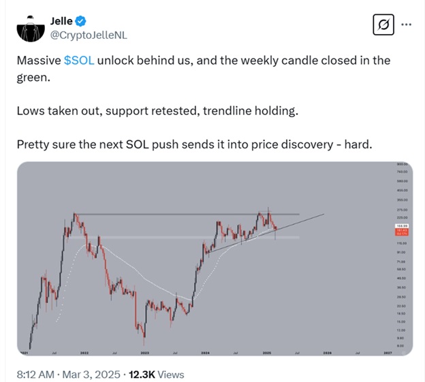Click the 2023 label on chart time axis
Screen dimensions: 425x382
coord(145,353)
